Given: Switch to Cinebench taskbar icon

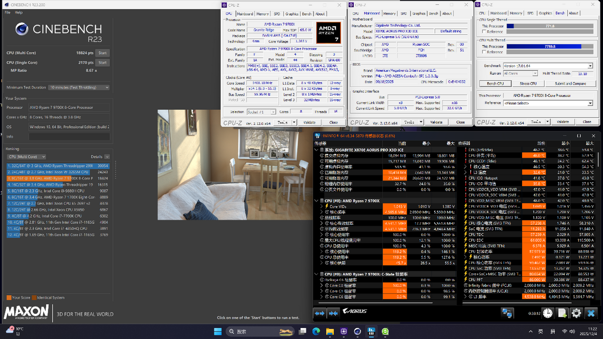Looking at the screenshot, I should click(x=357, y=331).
